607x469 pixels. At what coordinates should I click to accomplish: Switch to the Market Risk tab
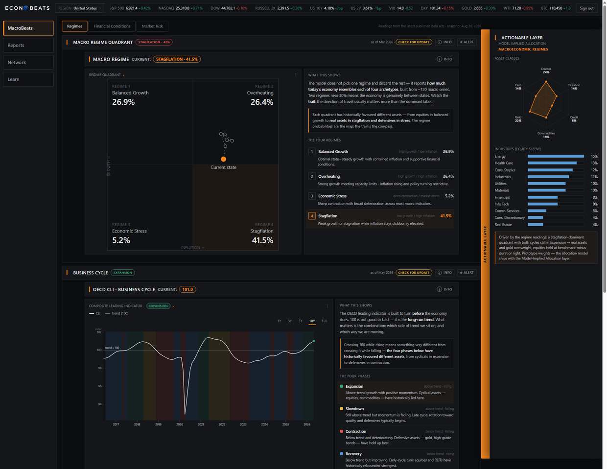[152, 26]
